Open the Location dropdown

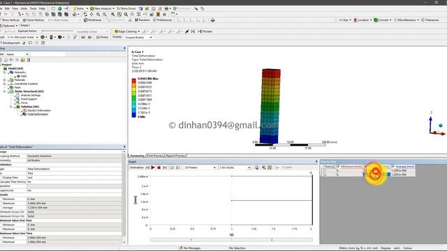[362, 20]
